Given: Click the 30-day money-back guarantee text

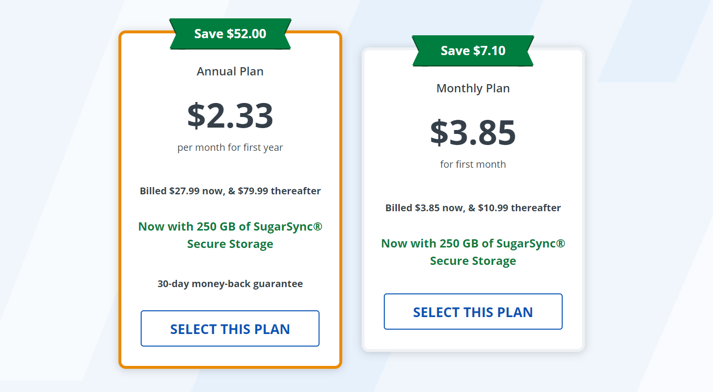Looking at the screenshot, I should 230,284.
